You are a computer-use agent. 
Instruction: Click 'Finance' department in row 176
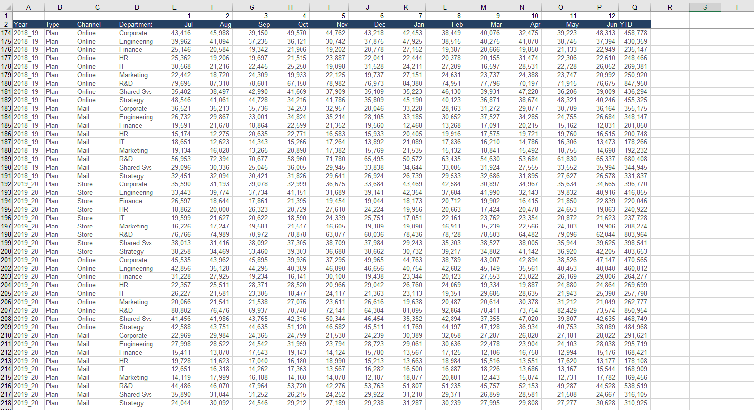137,49
